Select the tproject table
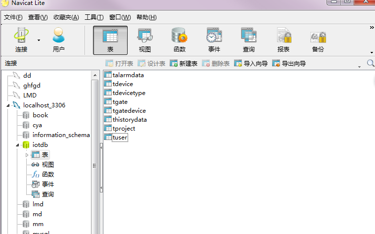The height and width of the screenshot is (234, 375). (124, 129)
